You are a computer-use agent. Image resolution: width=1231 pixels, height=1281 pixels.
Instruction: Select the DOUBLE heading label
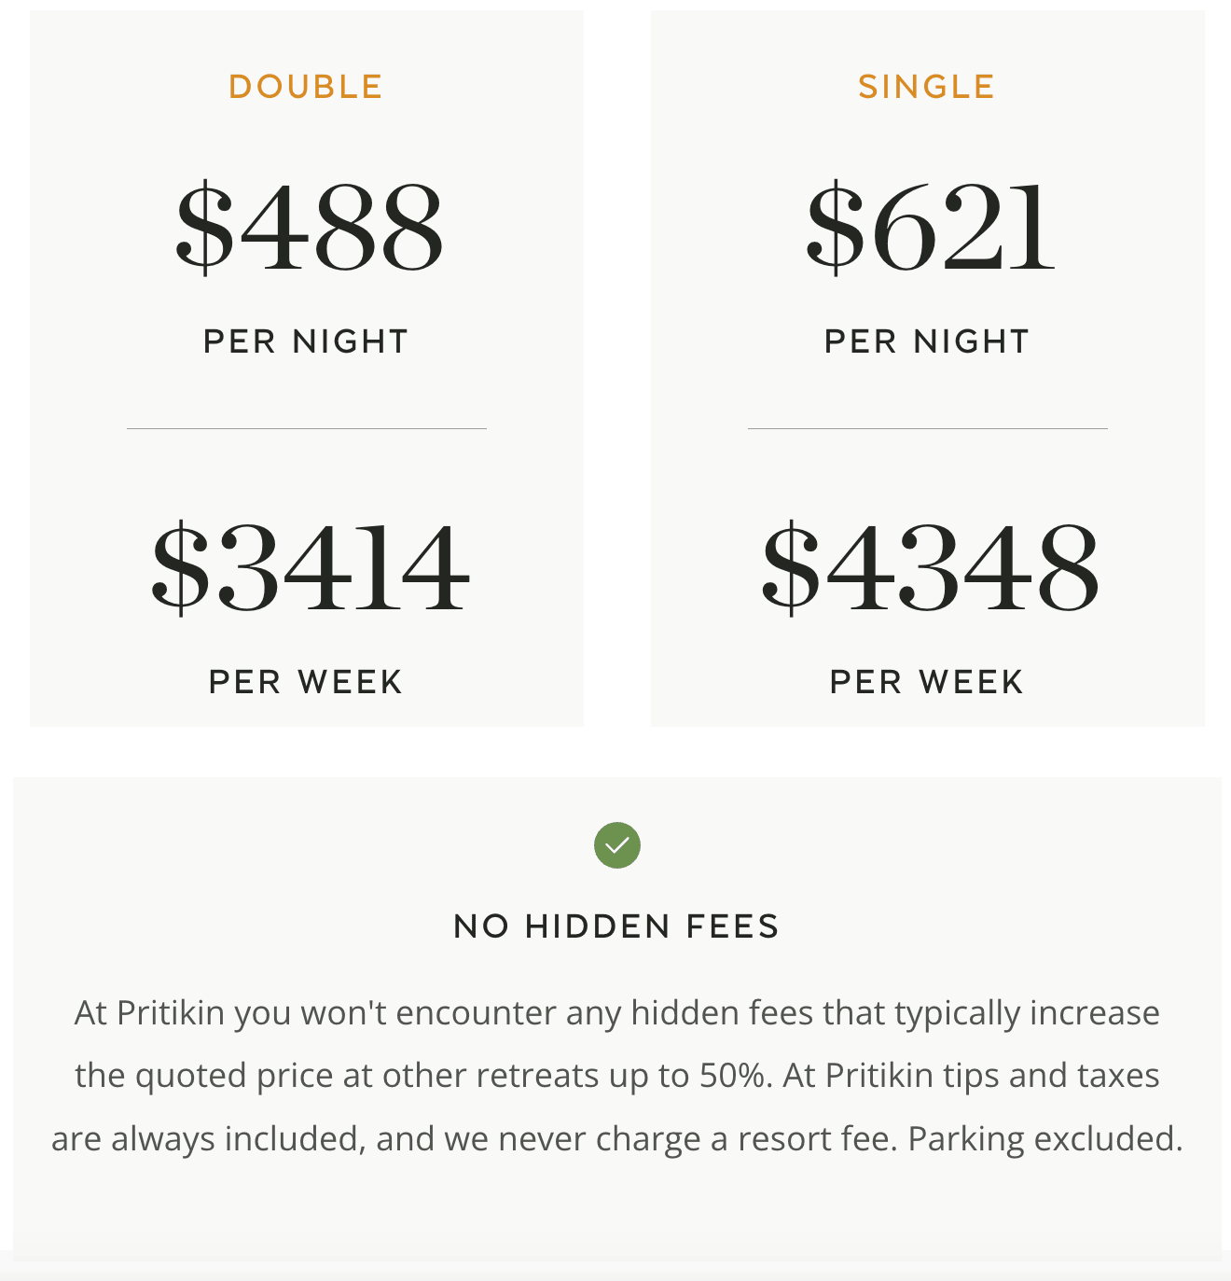click(x=306, y=87)
